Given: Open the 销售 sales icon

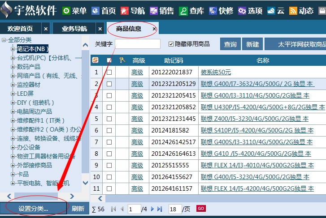Looking at the screenshot, I should (154, 11).
